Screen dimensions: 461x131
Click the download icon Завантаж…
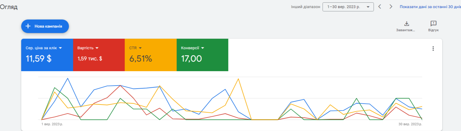click(x=407, y=23)
